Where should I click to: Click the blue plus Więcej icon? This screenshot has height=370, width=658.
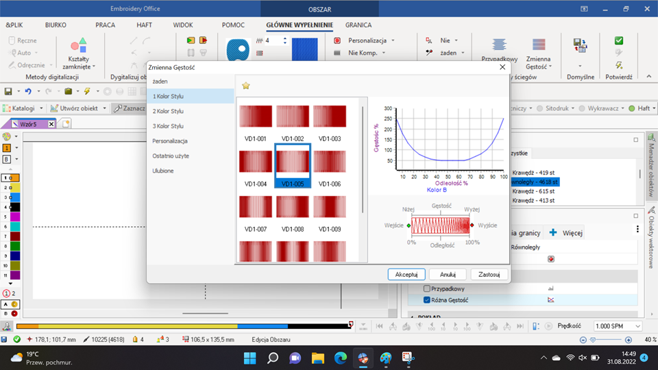point(553,232)
